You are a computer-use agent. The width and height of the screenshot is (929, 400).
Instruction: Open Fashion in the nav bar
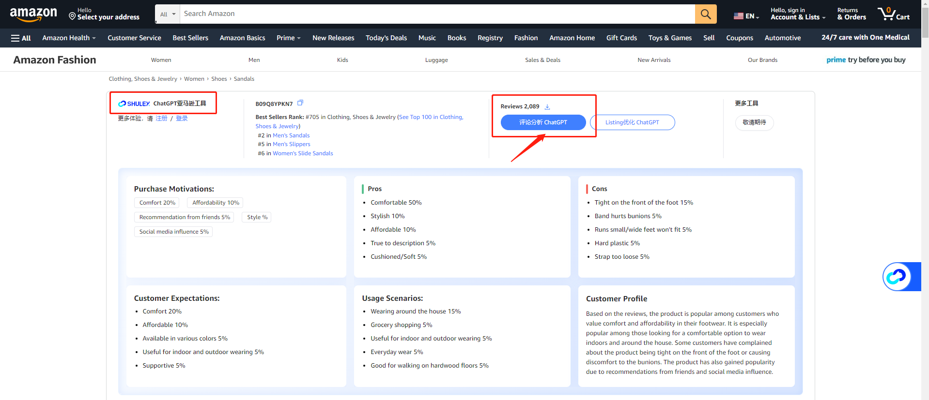tap(526, 38)
